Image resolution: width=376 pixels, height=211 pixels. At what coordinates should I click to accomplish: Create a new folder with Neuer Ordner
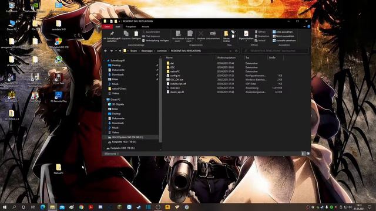(x=226, y=36)
